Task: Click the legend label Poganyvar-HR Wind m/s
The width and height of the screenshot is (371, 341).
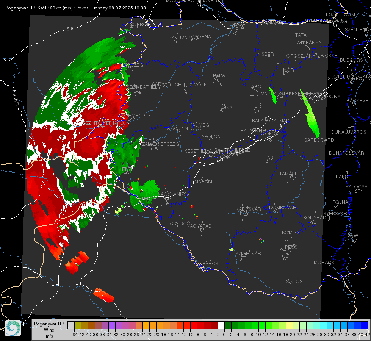Action: (x=49, y=330)
